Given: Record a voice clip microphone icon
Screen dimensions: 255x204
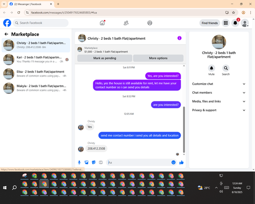Looking at the screenshot, I should [x=79, y=162].
